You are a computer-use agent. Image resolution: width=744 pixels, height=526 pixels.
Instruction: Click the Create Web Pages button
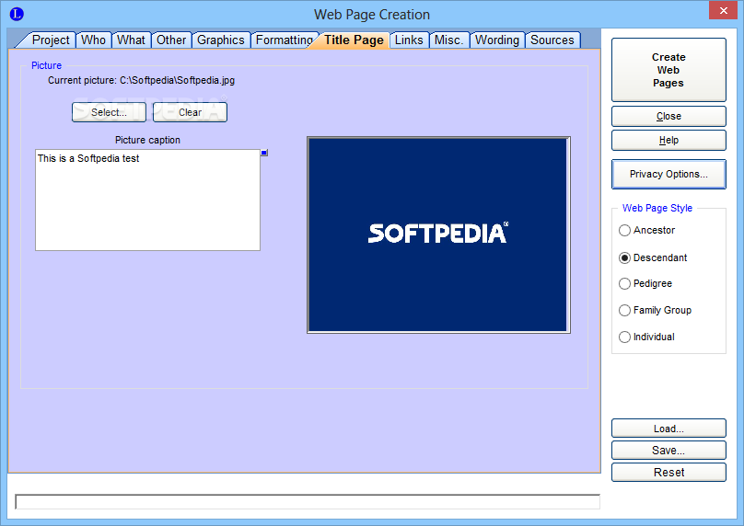(668, 70)
